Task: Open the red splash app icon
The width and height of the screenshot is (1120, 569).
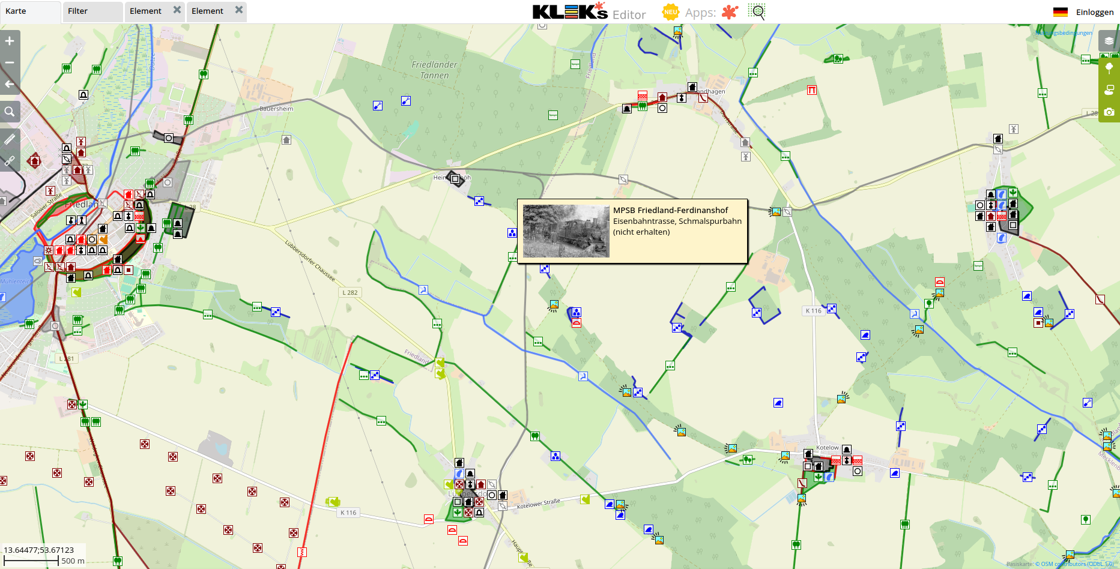Action: click(730, 12)
